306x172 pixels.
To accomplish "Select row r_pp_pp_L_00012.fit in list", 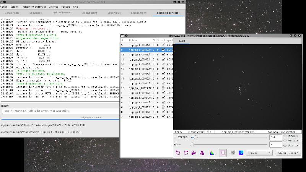I will [146, 59].
